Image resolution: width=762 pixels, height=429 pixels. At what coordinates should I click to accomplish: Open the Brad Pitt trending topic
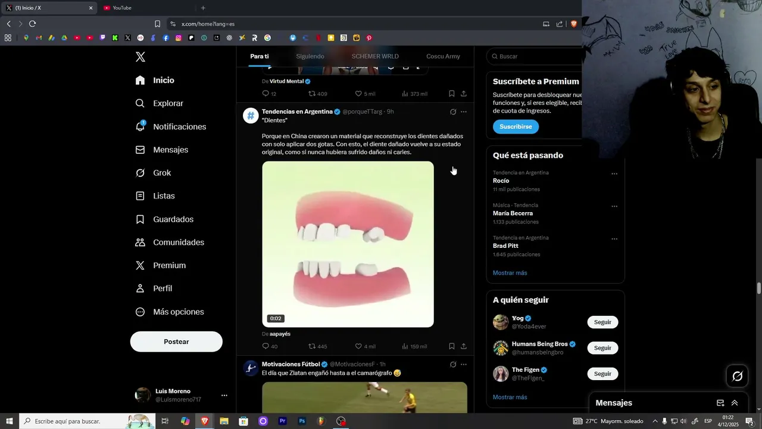505,246
